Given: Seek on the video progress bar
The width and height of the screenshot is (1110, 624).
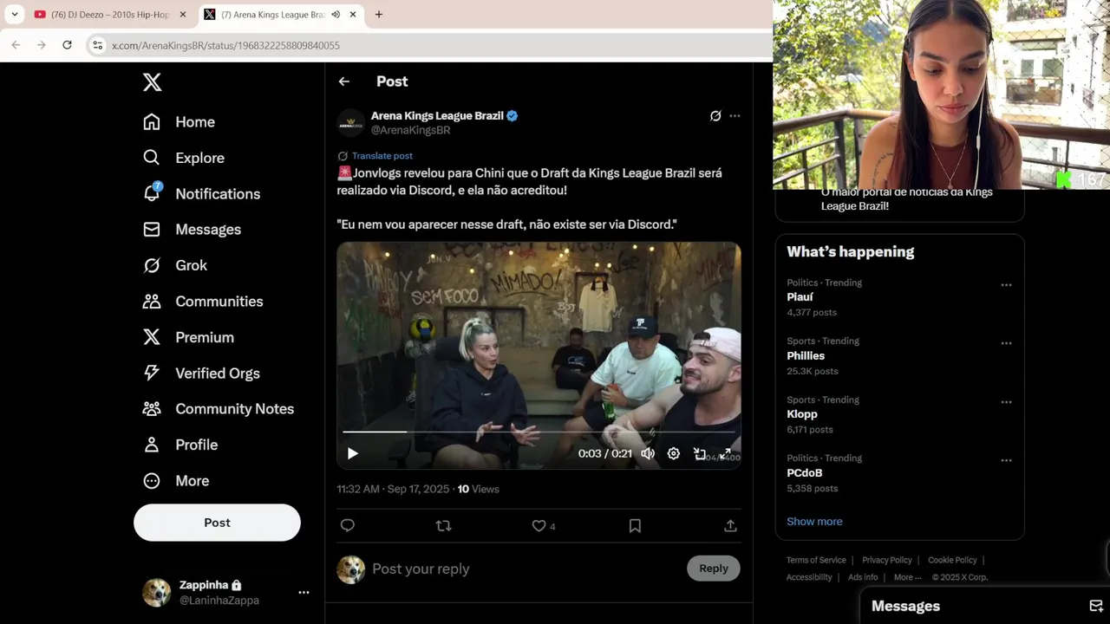Looking at the screenshot, I should click(539, 432).
